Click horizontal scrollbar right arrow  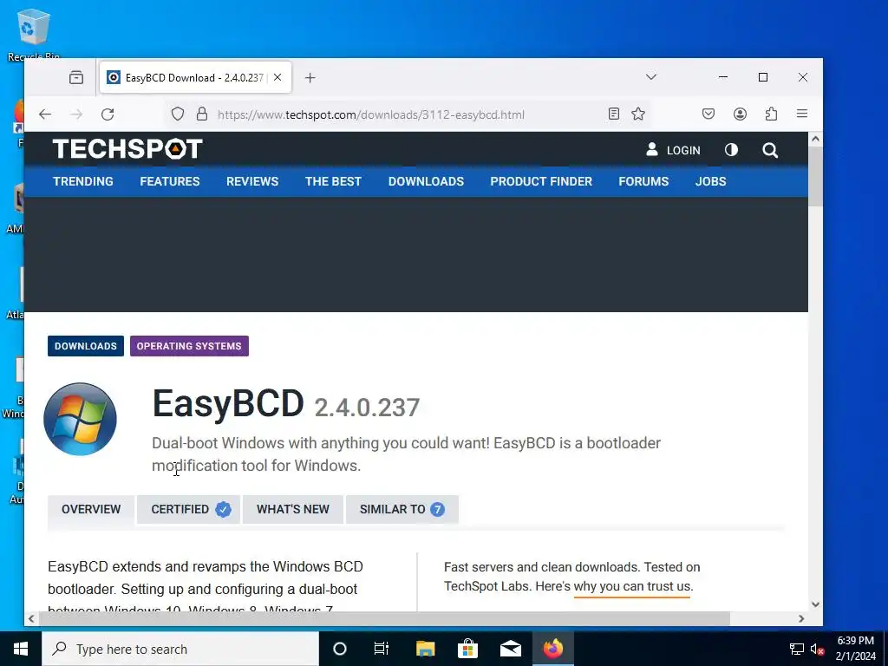pyautogui.click(x=800, y=619)
